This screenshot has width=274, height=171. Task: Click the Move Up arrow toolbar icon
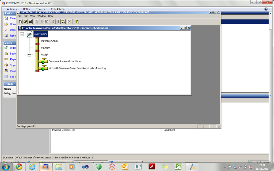pyautogui.click(x=58, y=22)
